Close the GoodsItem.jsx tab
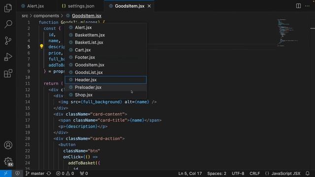 coord(149,6)
